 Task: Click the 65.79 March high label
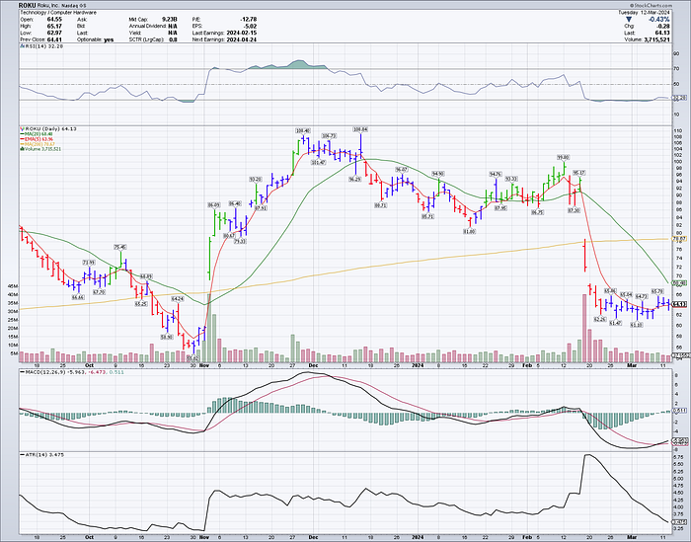click(657, 291)
